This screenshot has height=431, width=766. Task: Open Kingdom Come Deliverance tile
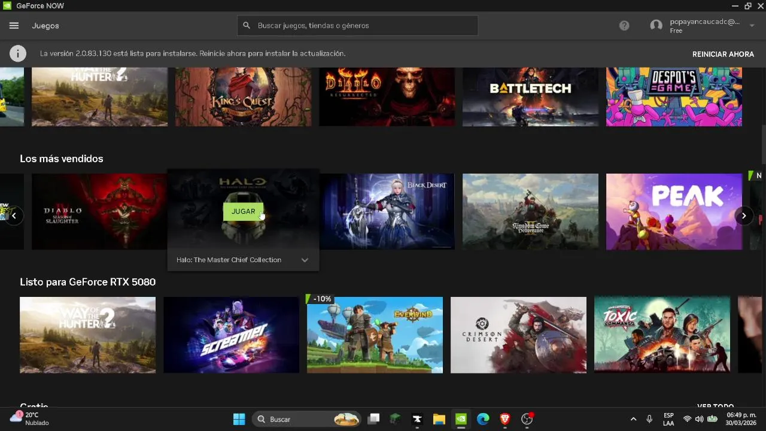[530, 211]
